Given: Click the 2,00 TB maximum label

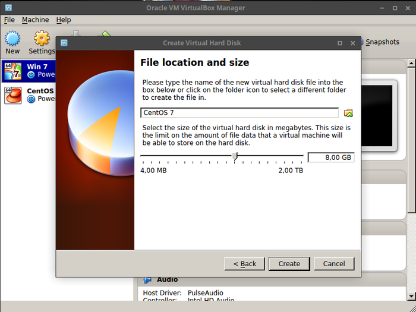Looking at the screenshot, I should 291,171.
